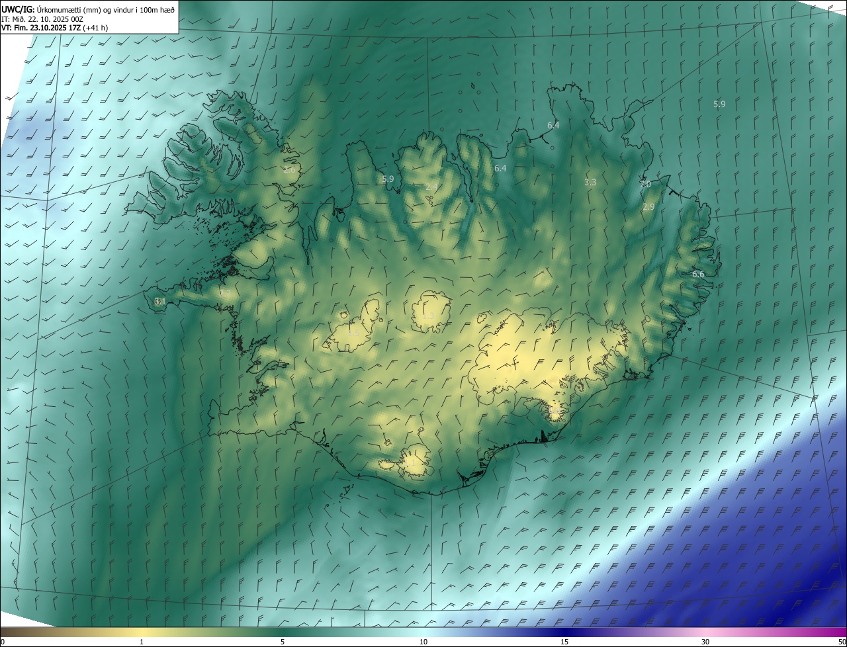The image size is (847, 647).
Task: Click the 15 label on the color scale
Action: click(564, 642)
